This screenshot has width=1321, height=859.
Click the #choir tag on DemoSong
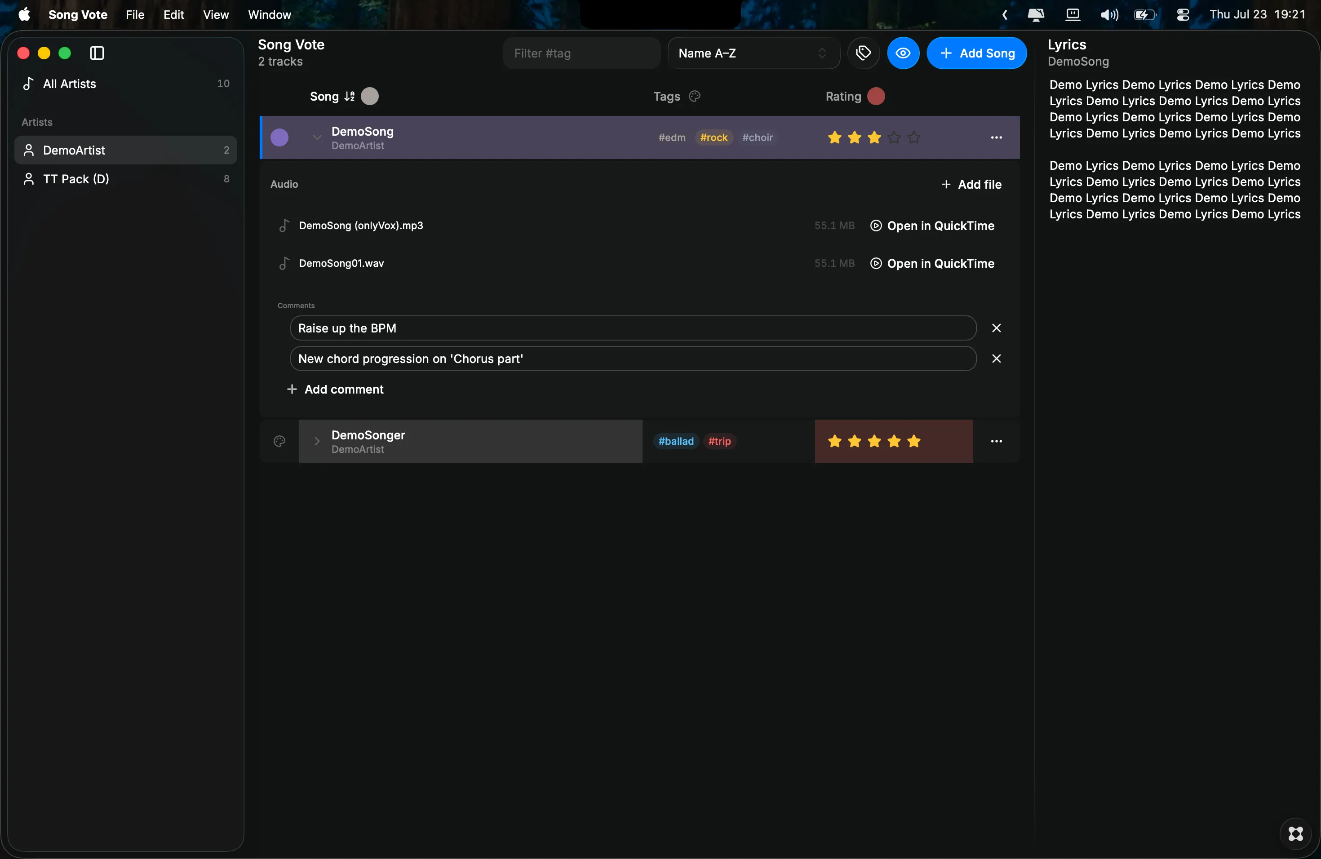[x=757, y=137]
